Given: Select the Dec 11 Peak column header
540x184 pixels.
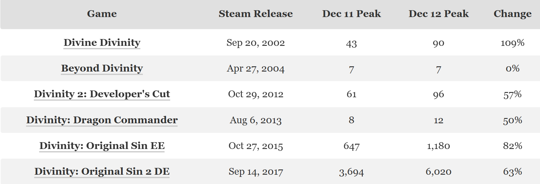Looking at the screenshot, I should (x=351, y=14).
